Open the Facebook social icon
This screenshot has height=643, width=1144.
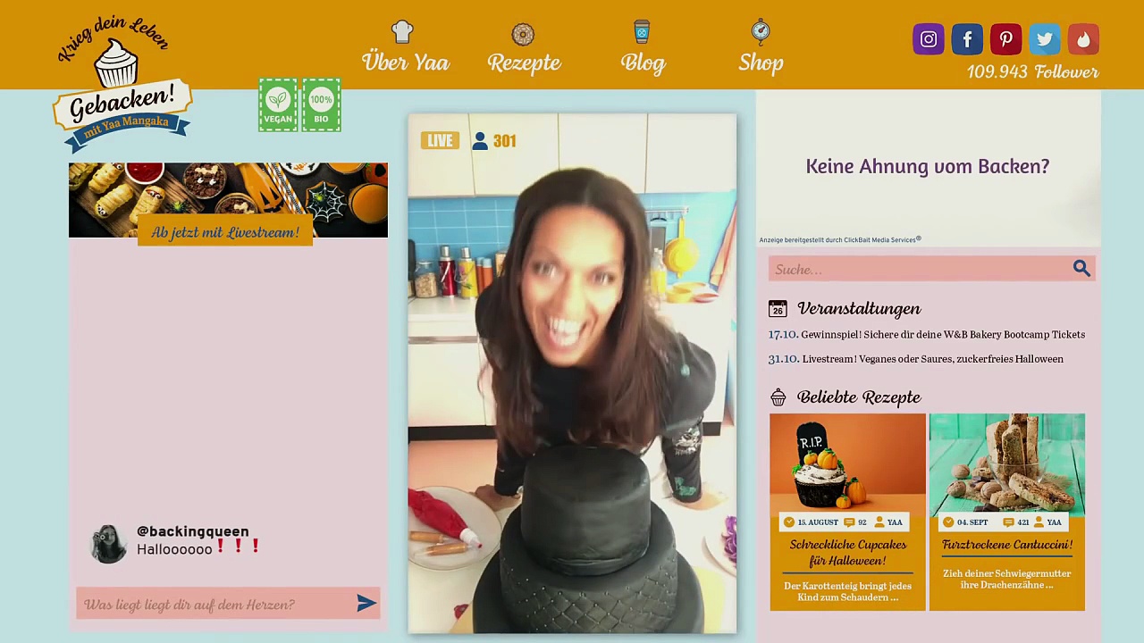click(x=967, y=39)
